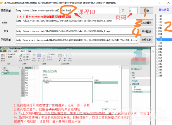Click the Duration stopwatch icon in ribbon

pyautogui.click(x=70, y=55)
